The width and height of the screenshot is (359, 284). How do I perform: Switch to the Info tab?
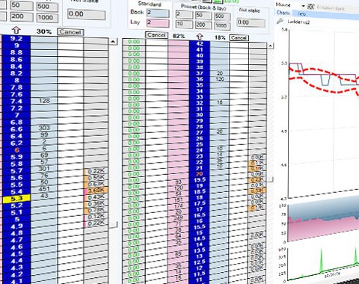click(x=302, y=14)
